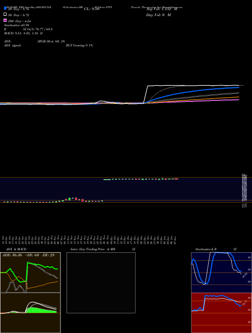Click the empty intraday trading price chart box
This screenshot has width=252, height=333.
coord(101,283)
